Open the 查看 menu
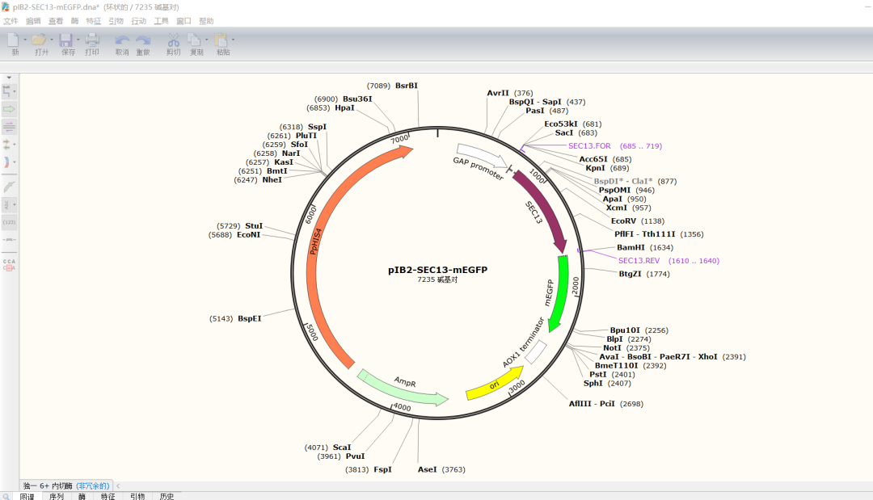Screen dimensions: 873x500 point(56,21)
